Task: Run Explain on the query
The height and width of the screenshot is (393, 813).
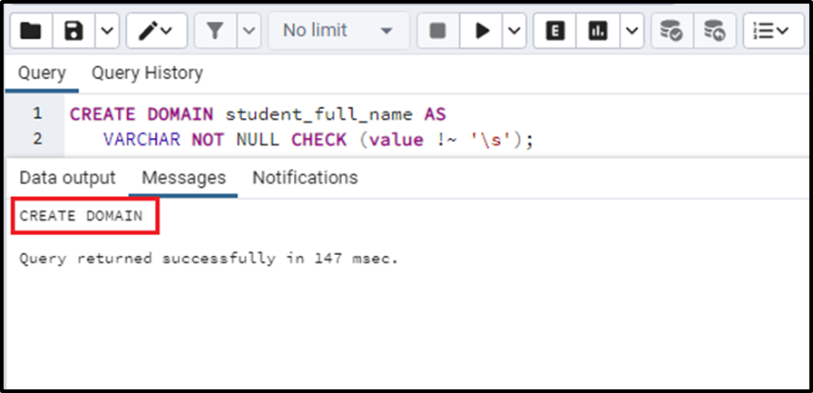Action: point(554,31)
